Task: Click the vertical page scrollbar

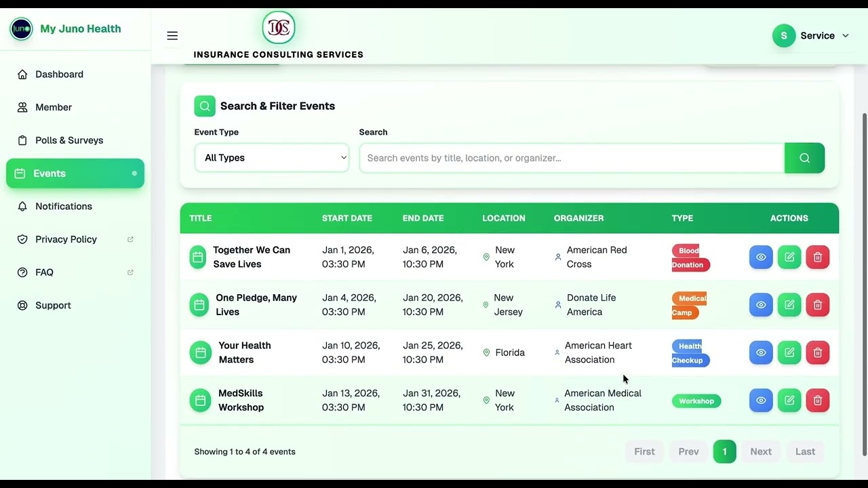Action: pyautogui.click(x=864, y=285)
